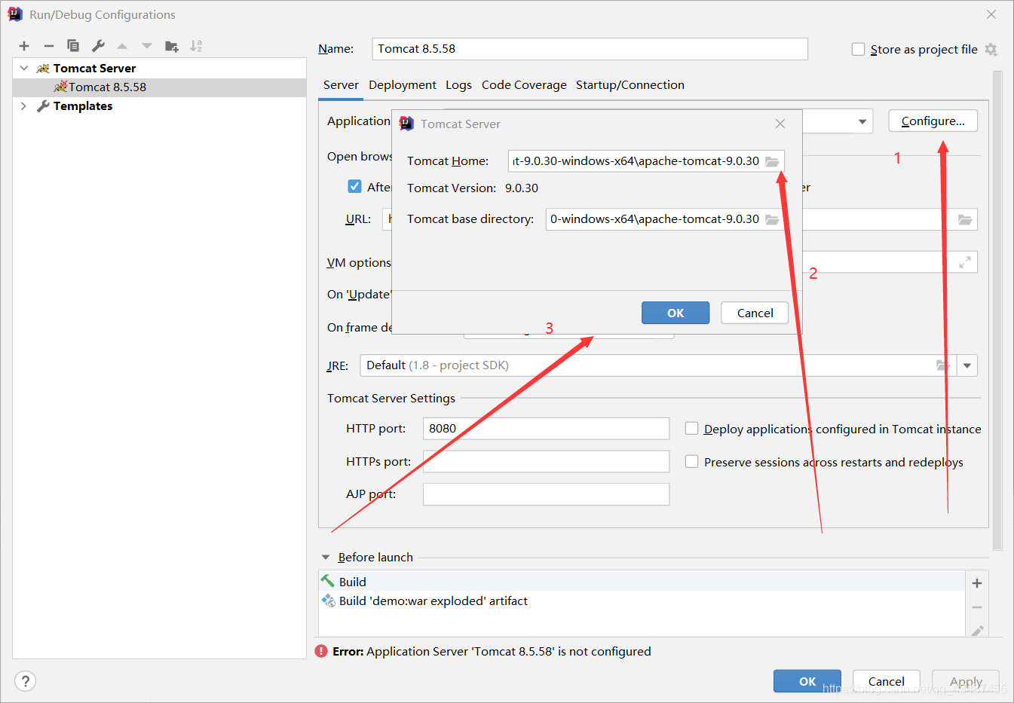Image resolution: width=1014 pixels, height=703 pixels.
Task: Open the Startup/Connection tab
Action: pos(630,85)
